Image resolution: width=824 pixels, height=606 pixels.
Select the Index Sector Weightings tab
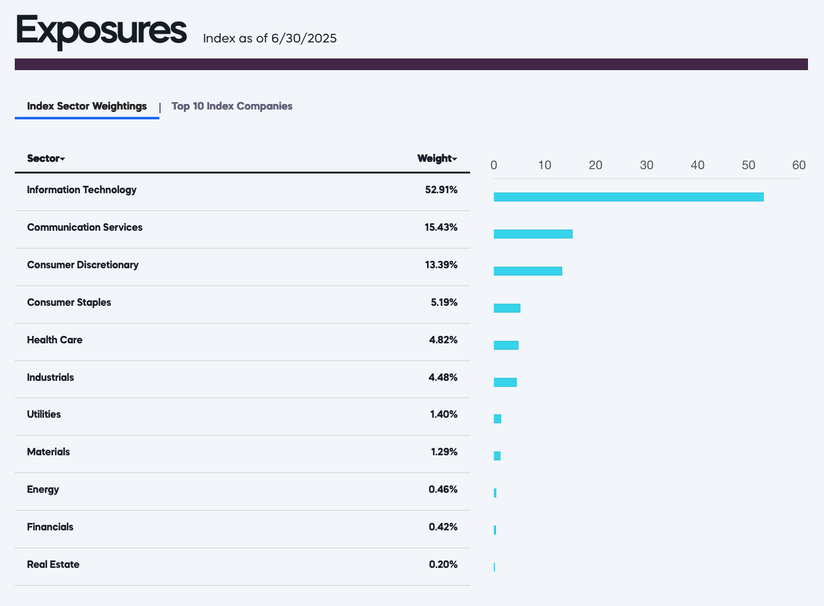pos(87,106)
